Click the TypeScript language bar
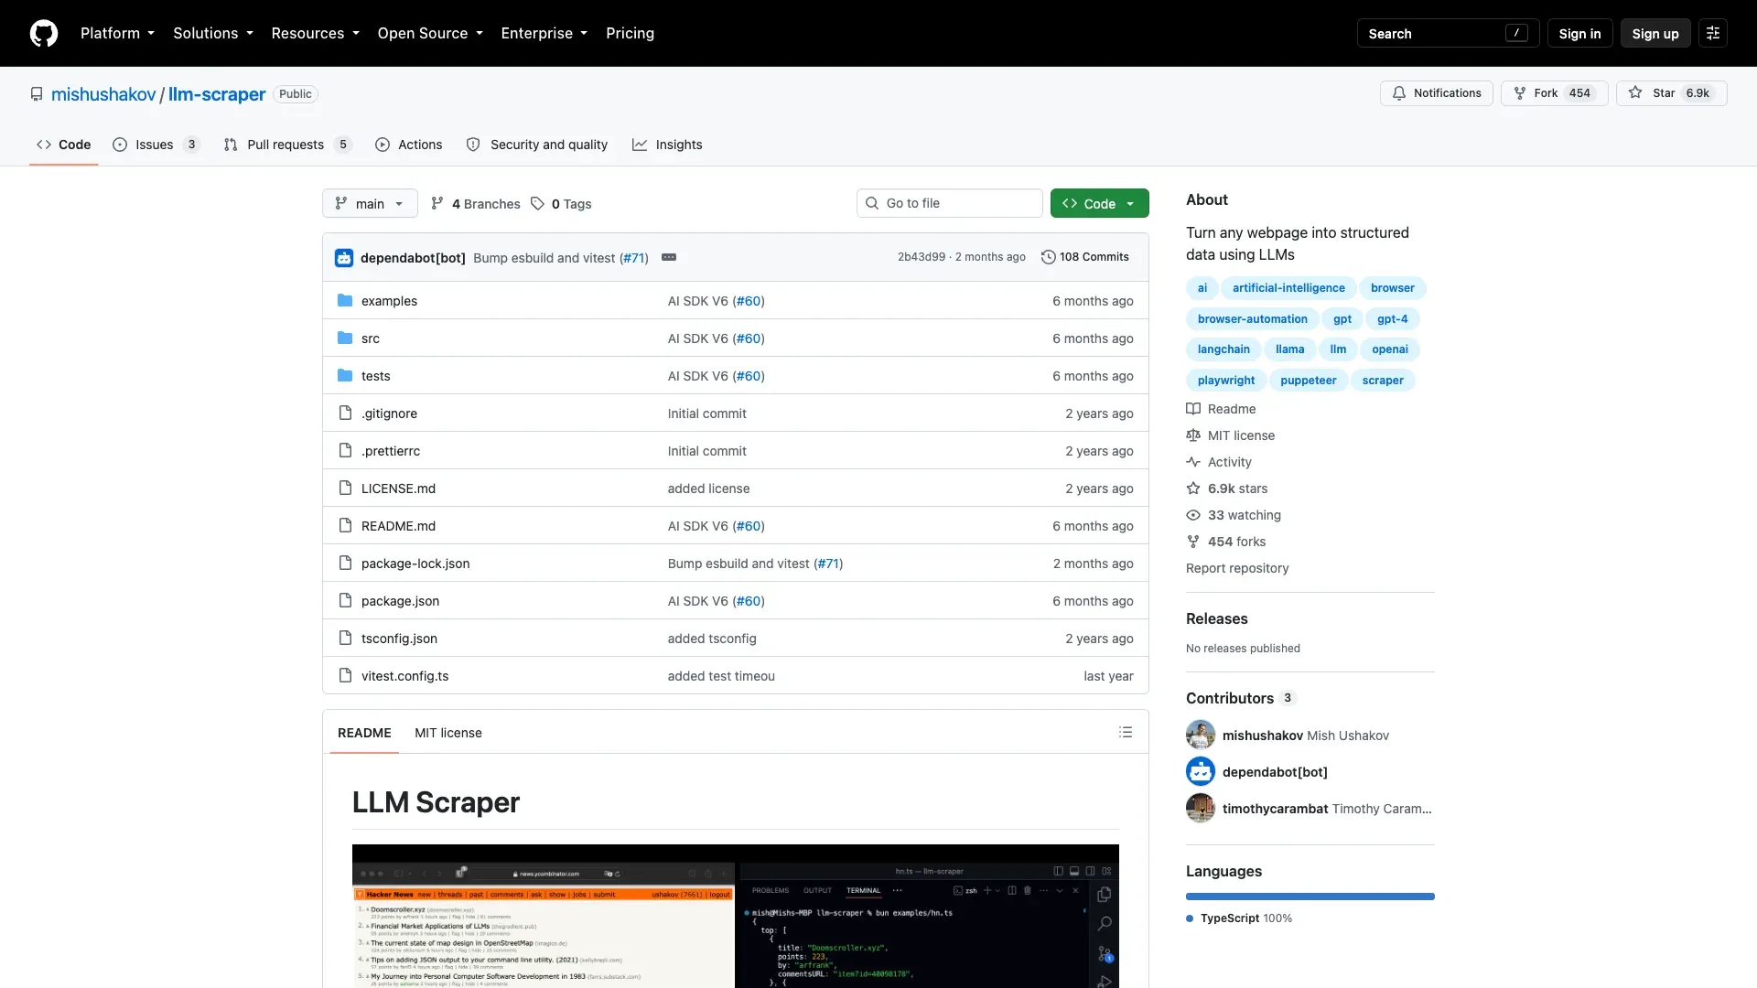This screenshot has width=1757, height=988. point(1310,897)
